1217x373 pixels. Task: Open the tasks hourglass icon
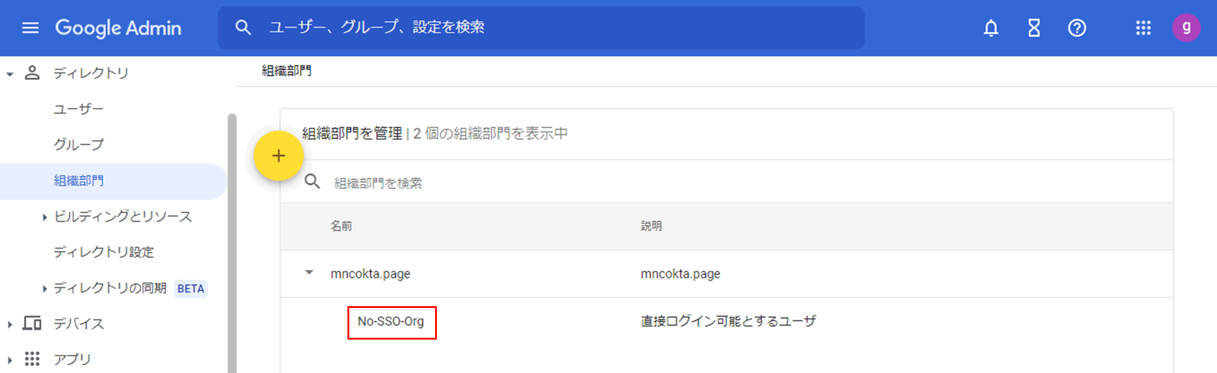pyautogui.click(x=1034, y=28)
